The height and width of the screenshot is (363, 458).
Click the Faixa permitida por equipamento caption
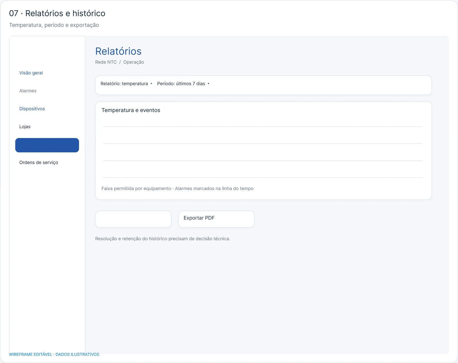pos(177,189)
